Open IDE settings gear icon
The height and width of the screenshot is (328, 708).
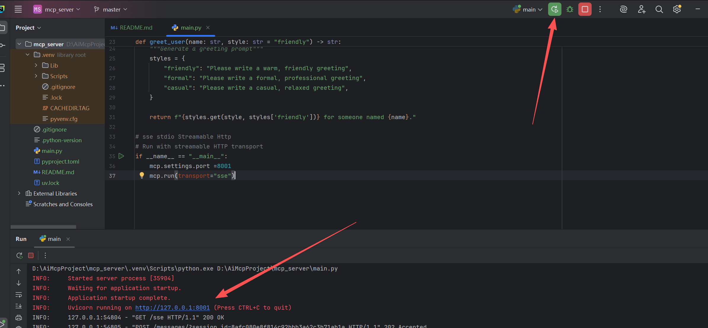[x=677, y=9]
